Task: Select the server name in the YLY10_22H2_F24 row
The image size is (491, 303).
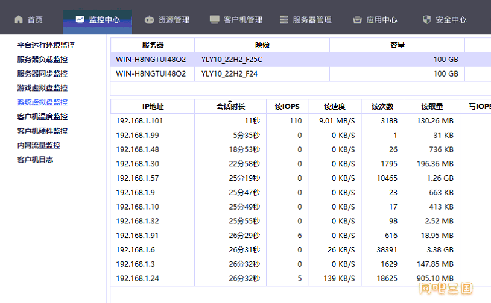Action: (x=151, y=74)
